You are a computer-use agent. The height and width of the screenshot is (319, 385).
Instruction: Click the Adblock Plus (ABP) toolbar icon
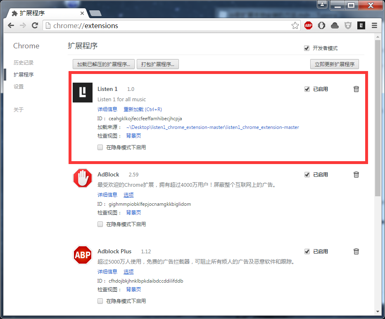pos(308,26)
